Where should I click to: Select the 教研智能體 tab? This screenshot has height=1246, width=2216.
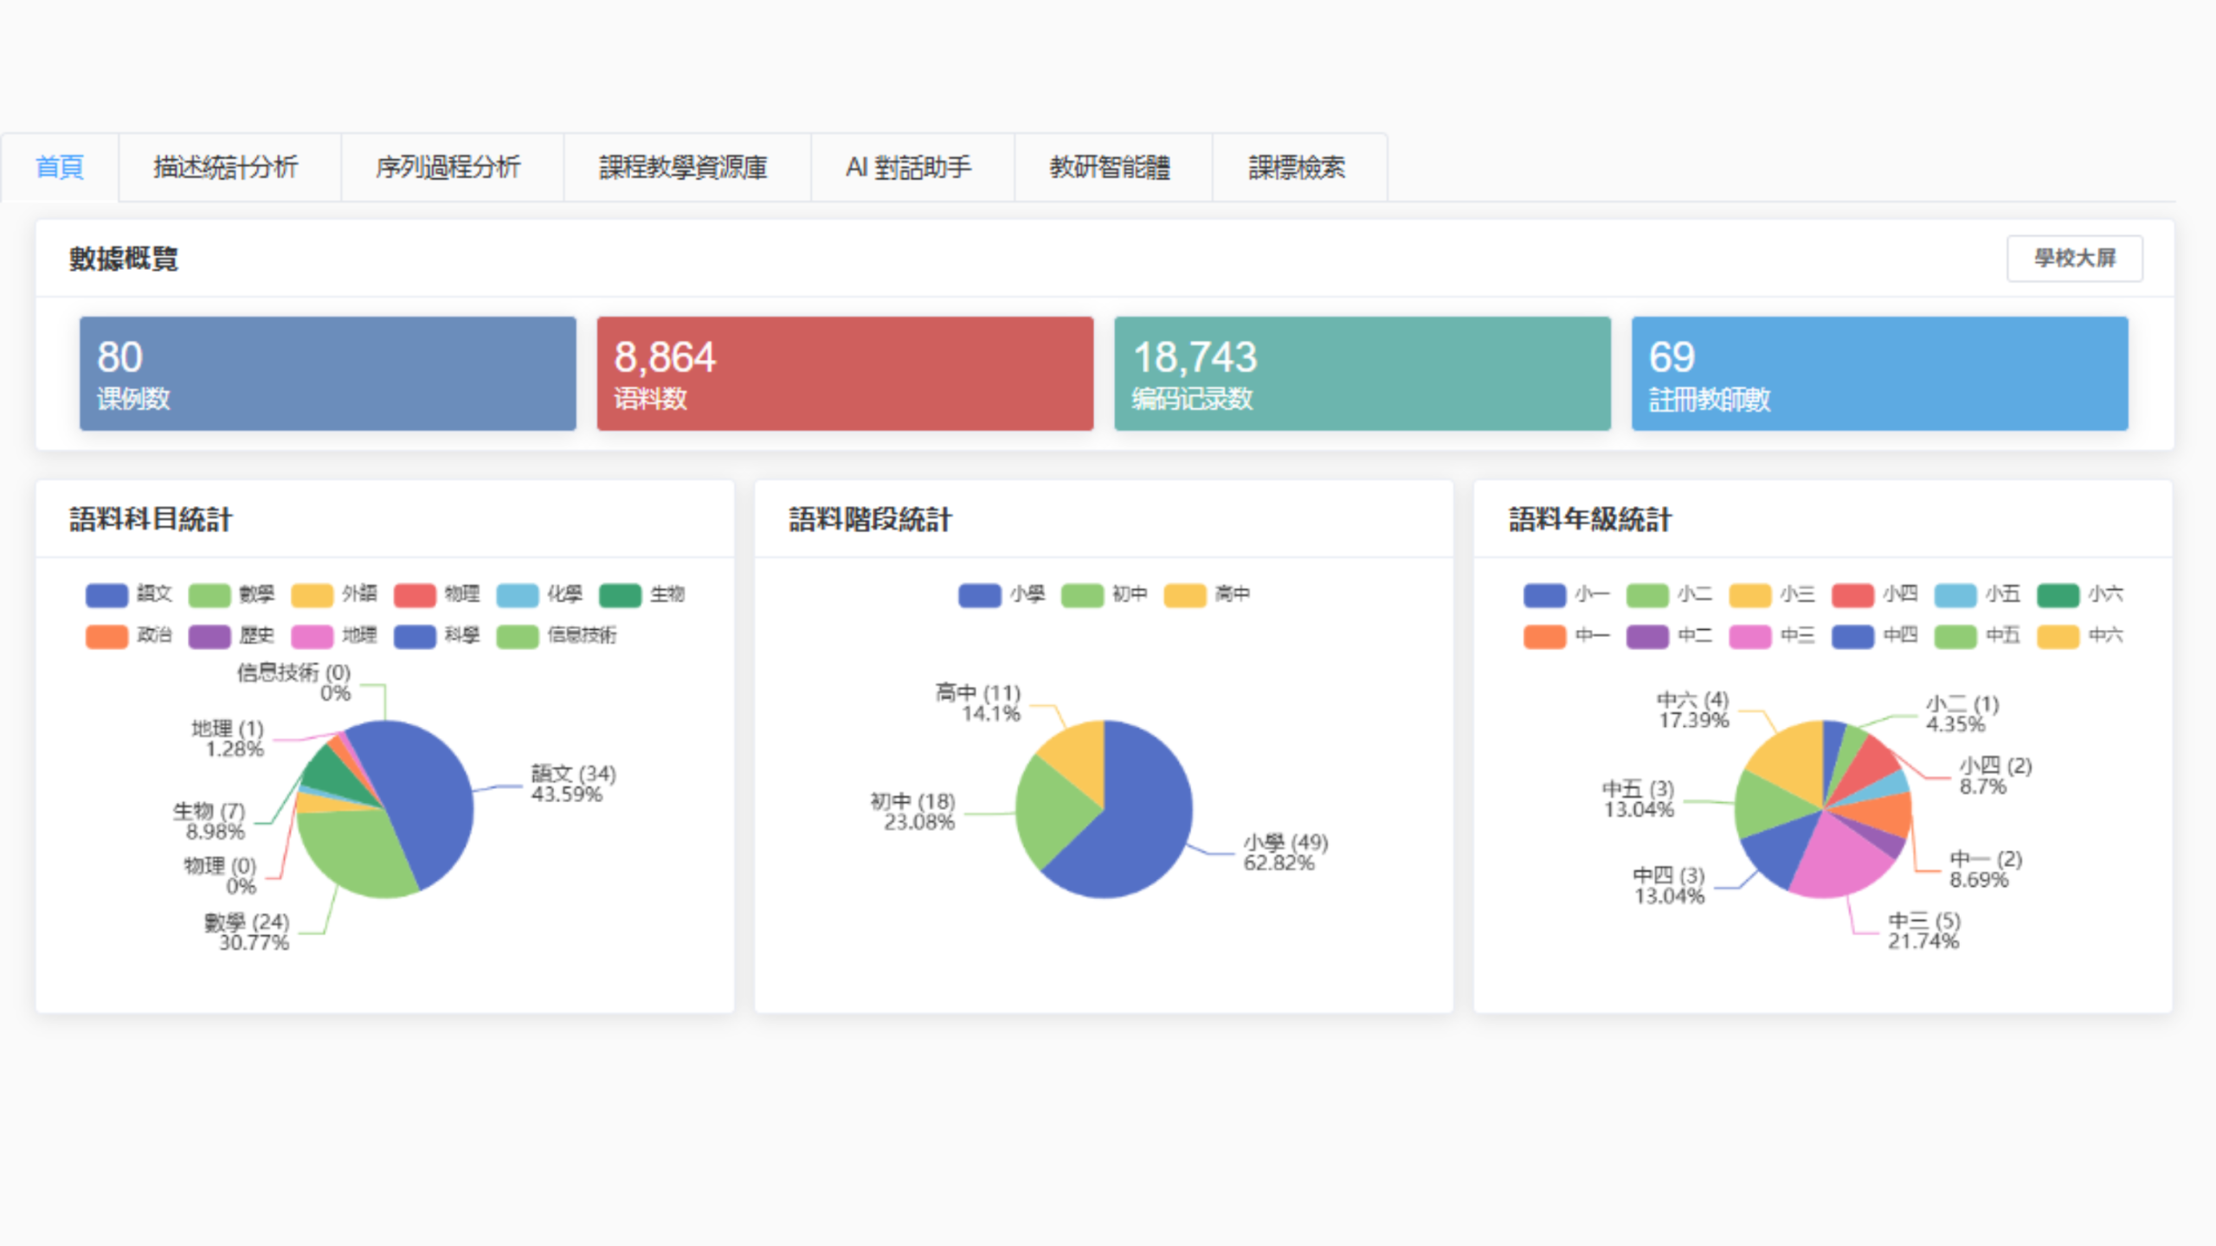tap(1110, 167)
